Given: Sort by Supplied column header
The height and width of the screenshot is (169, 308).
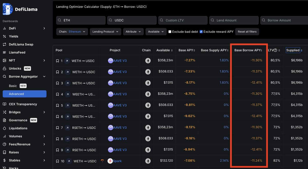Looking at the screenshot, I should coord(294,50).
